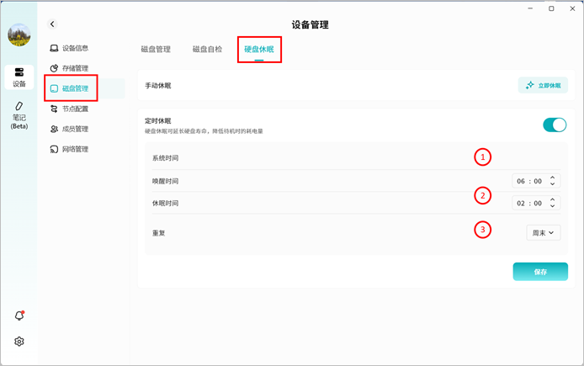Open 网络管理 in the sidebar
Image resolution: width=584 pixels, height=366 pixels.
(x=75, y=149)
